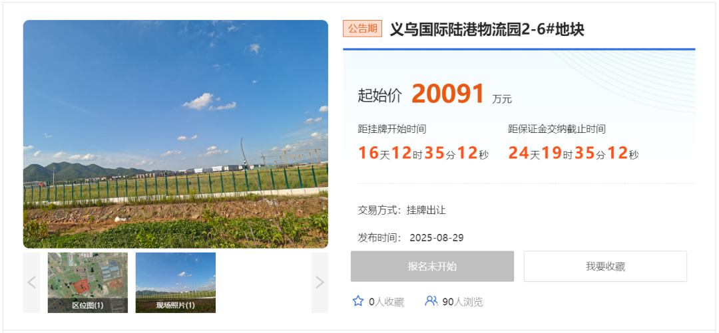The width and height of the screenshot is (719, 333).
Task: Click the 90人浏览 view count
Action: click(x=463, y=302)
